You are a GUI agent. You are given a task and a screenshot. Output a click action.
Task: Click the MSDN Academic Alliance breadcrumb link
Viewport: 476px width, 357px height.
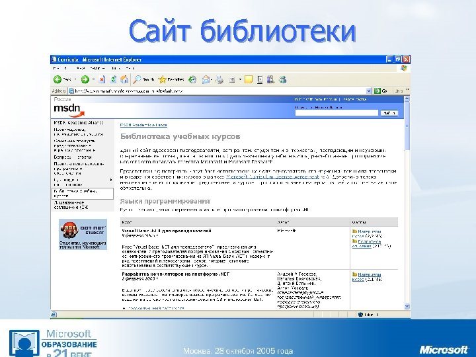[143, 125]
